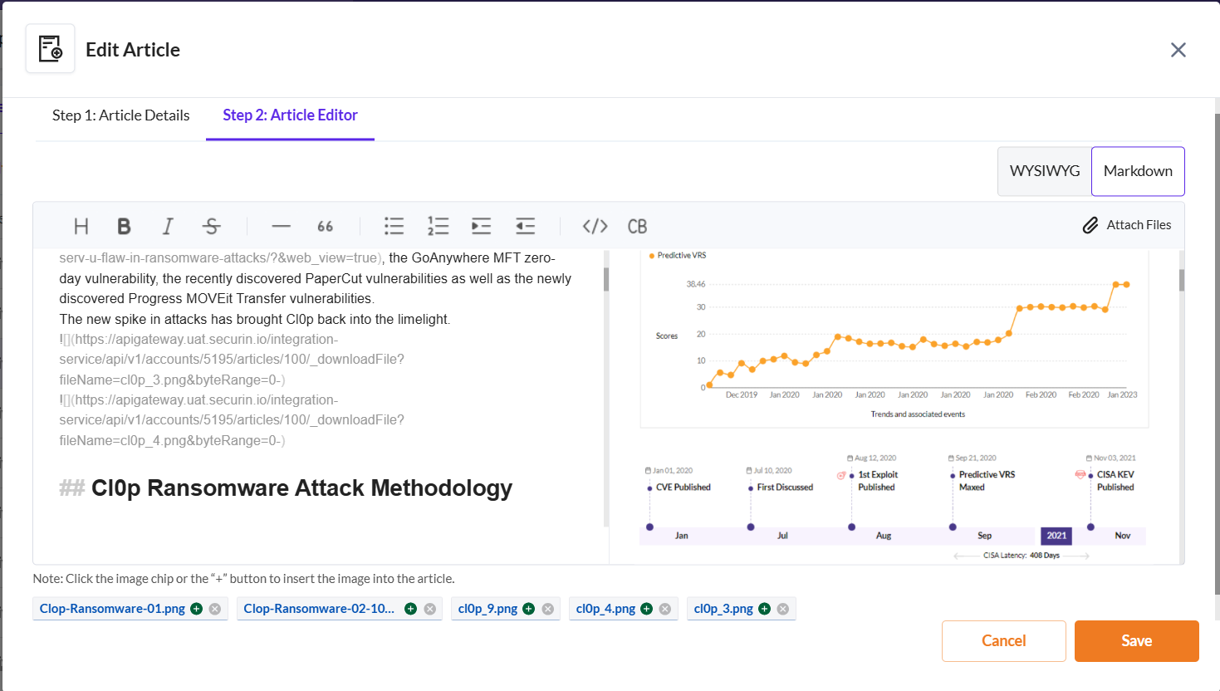The height and width of the screenshot is (691, 1220).
Task: Insert a horizontal line
Action: 282,226
